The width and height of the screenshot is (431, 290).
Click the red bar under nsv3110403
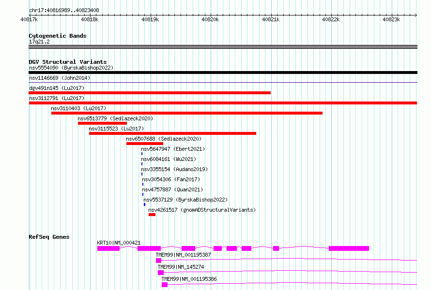187,113
